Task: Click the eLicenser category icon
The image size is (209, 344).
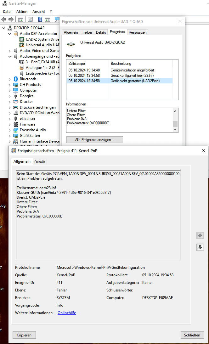Action: 16,119
